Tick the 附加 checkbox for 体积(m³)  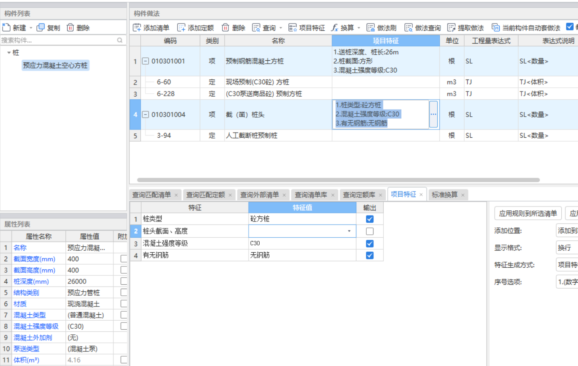[124, 360]
